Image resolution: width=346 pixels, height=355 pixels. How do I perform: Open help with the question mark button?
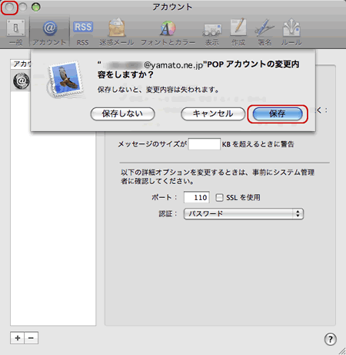[331, 340]
